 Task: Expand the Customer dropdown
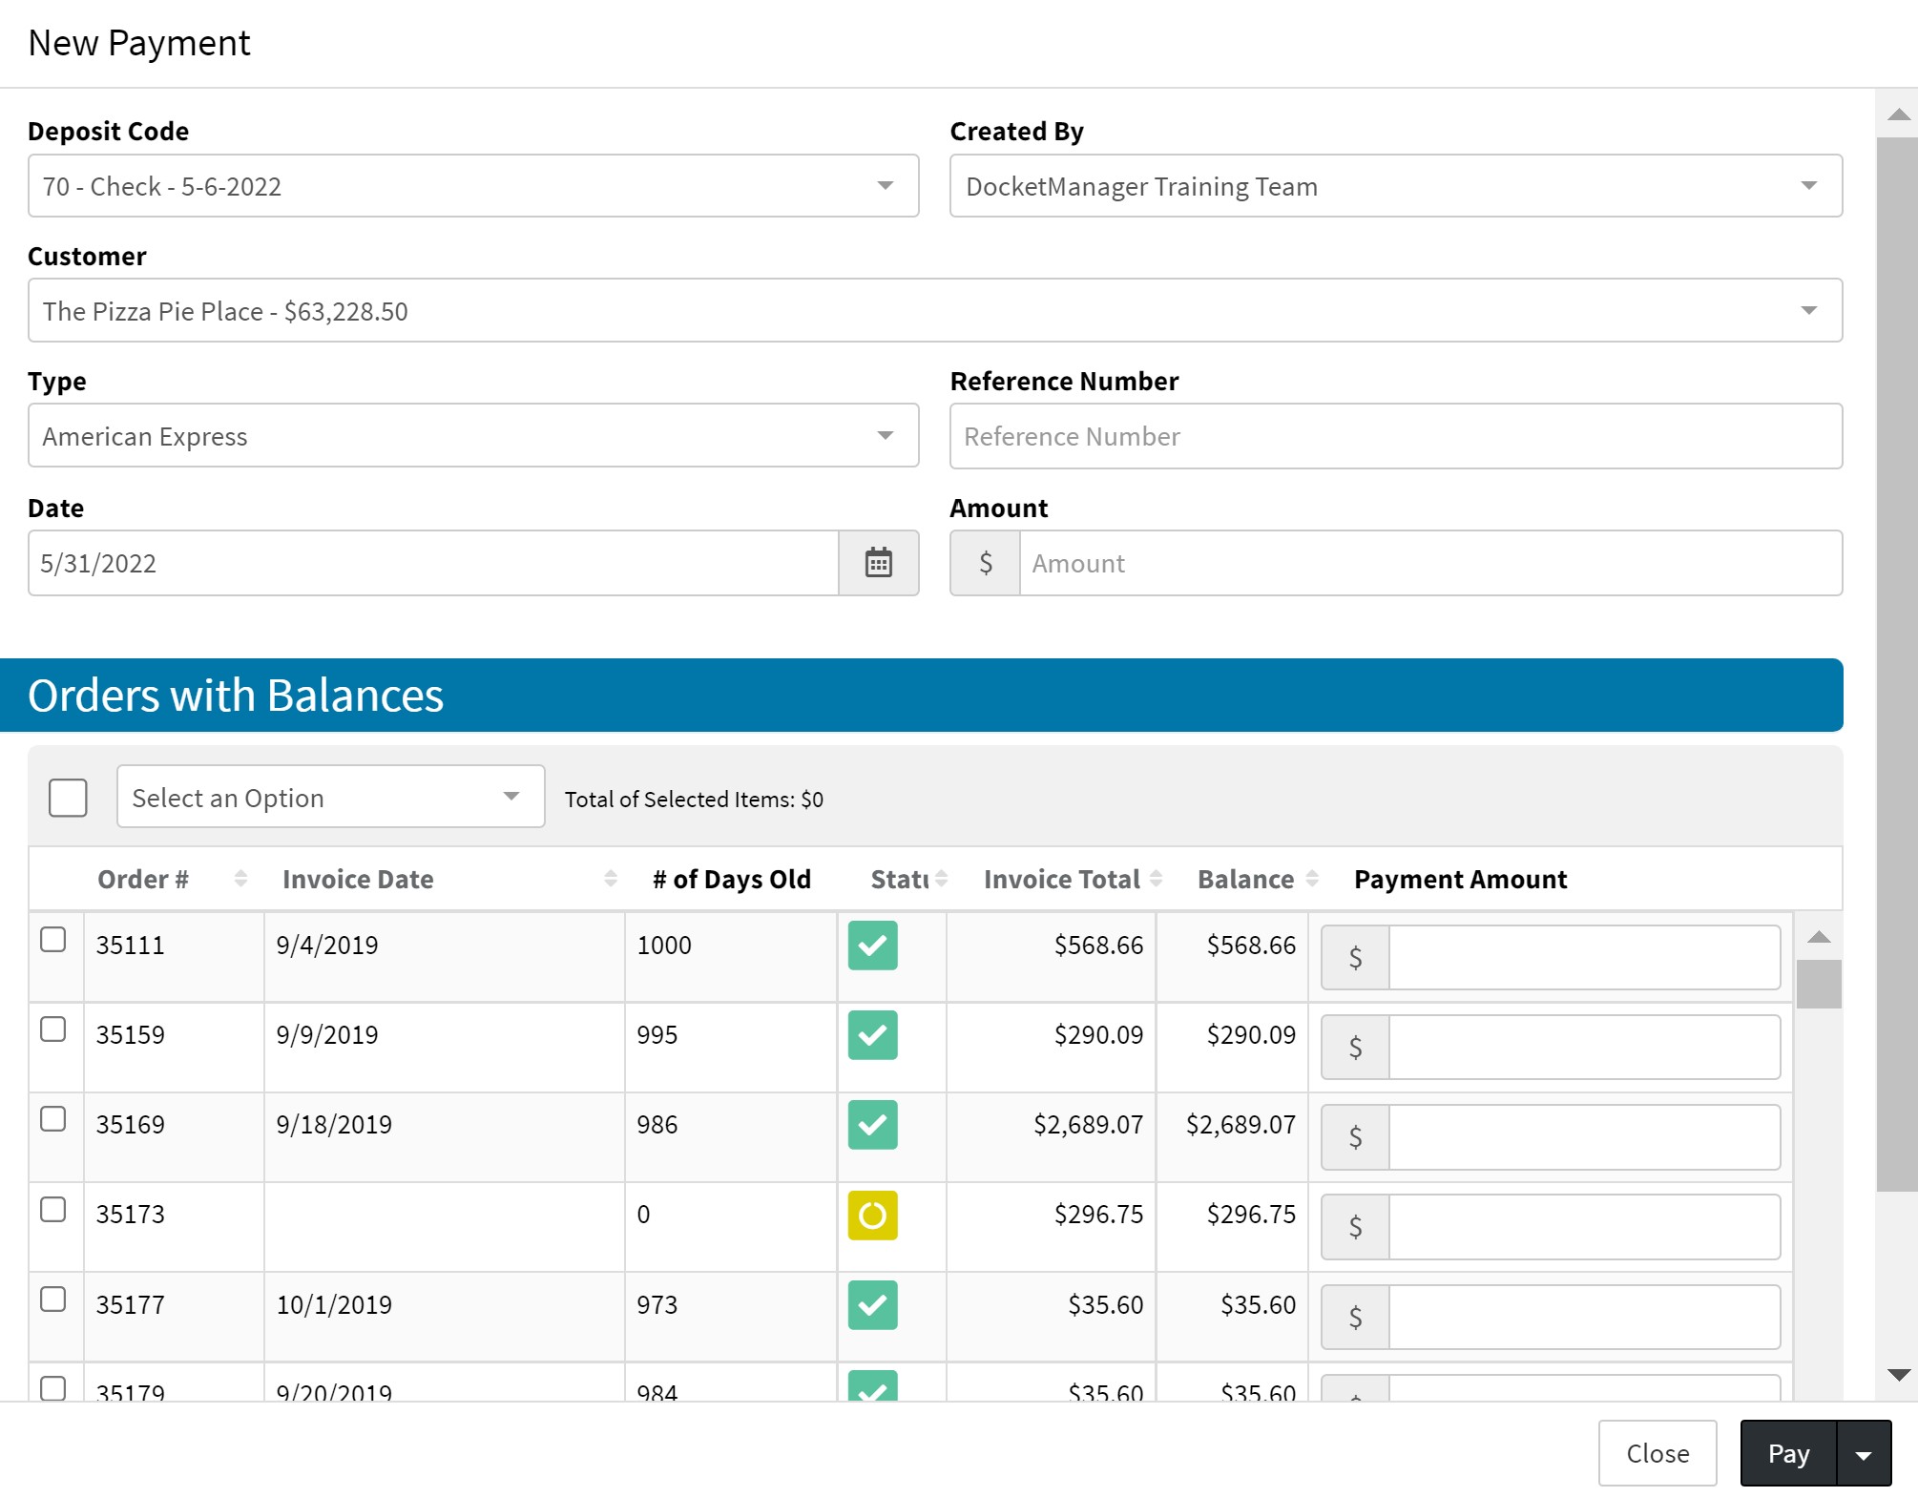(935, 311)
